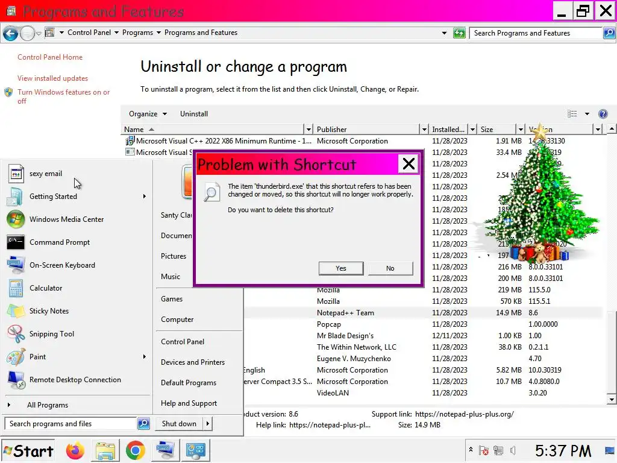This screenshot has width=617, height=463.
Task: Launch Windows Media Center
Action: [66, 219]
